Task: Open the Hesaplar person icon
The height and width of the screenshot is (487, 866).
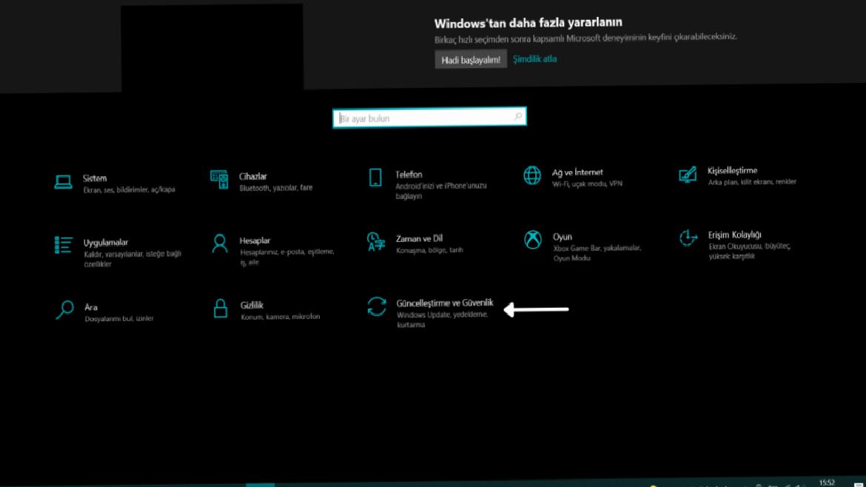Action: (x=220, y=243)
